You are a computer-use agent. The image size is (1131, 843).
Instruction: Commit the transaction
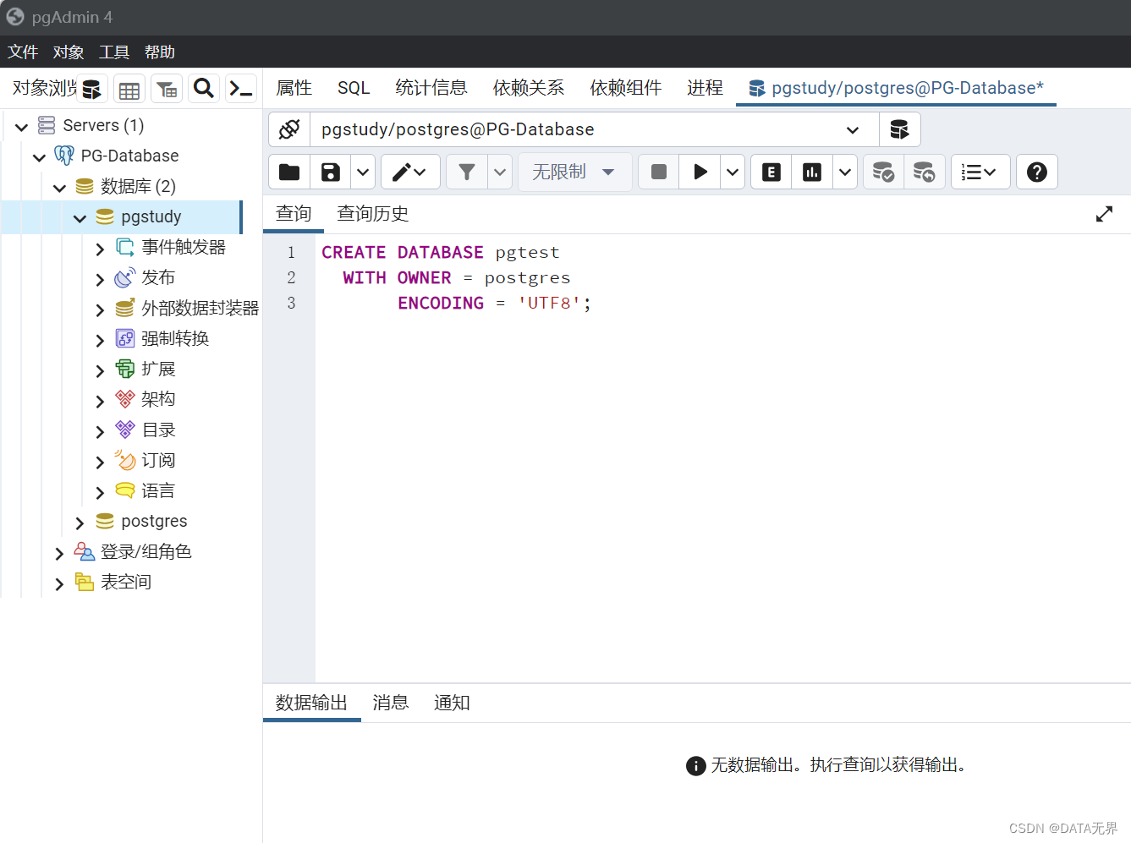pos(883,172)
